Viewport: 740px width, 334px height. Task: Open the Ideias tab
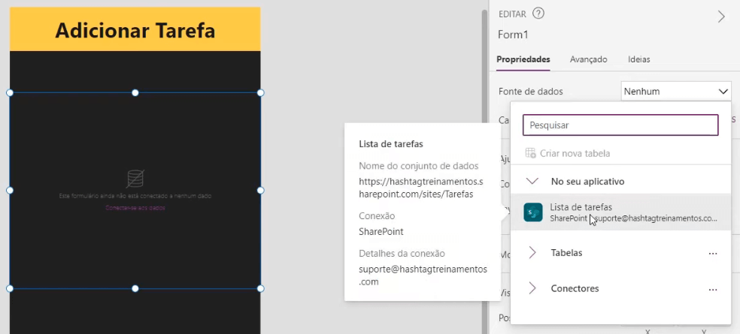point(639,59)
